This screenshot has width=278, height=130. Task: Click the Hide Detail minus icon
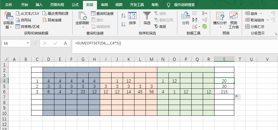click(273, 20)
